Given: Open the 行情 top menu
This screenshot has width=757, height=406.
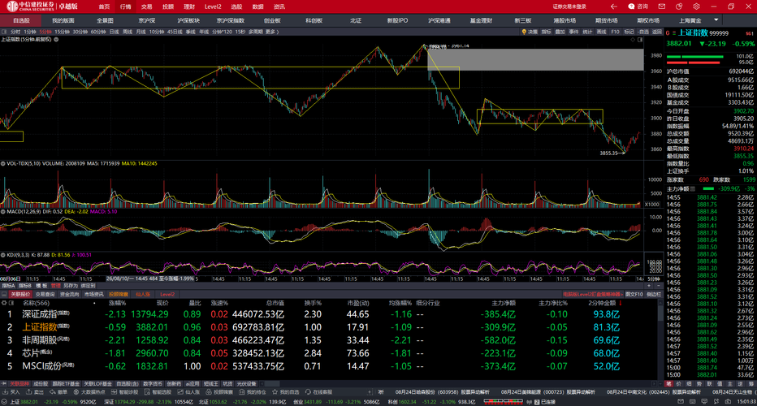Looking at the screenshot, I should coord(125,6).
